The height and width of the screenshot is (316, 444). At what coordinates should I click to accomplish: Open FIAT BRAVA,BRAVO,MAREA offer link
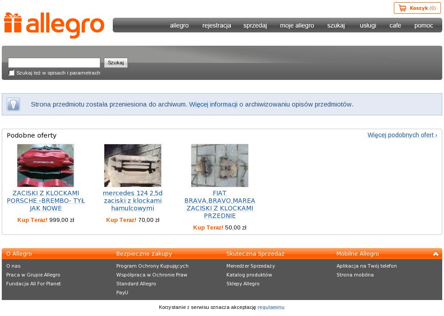(x=220, y=205)
